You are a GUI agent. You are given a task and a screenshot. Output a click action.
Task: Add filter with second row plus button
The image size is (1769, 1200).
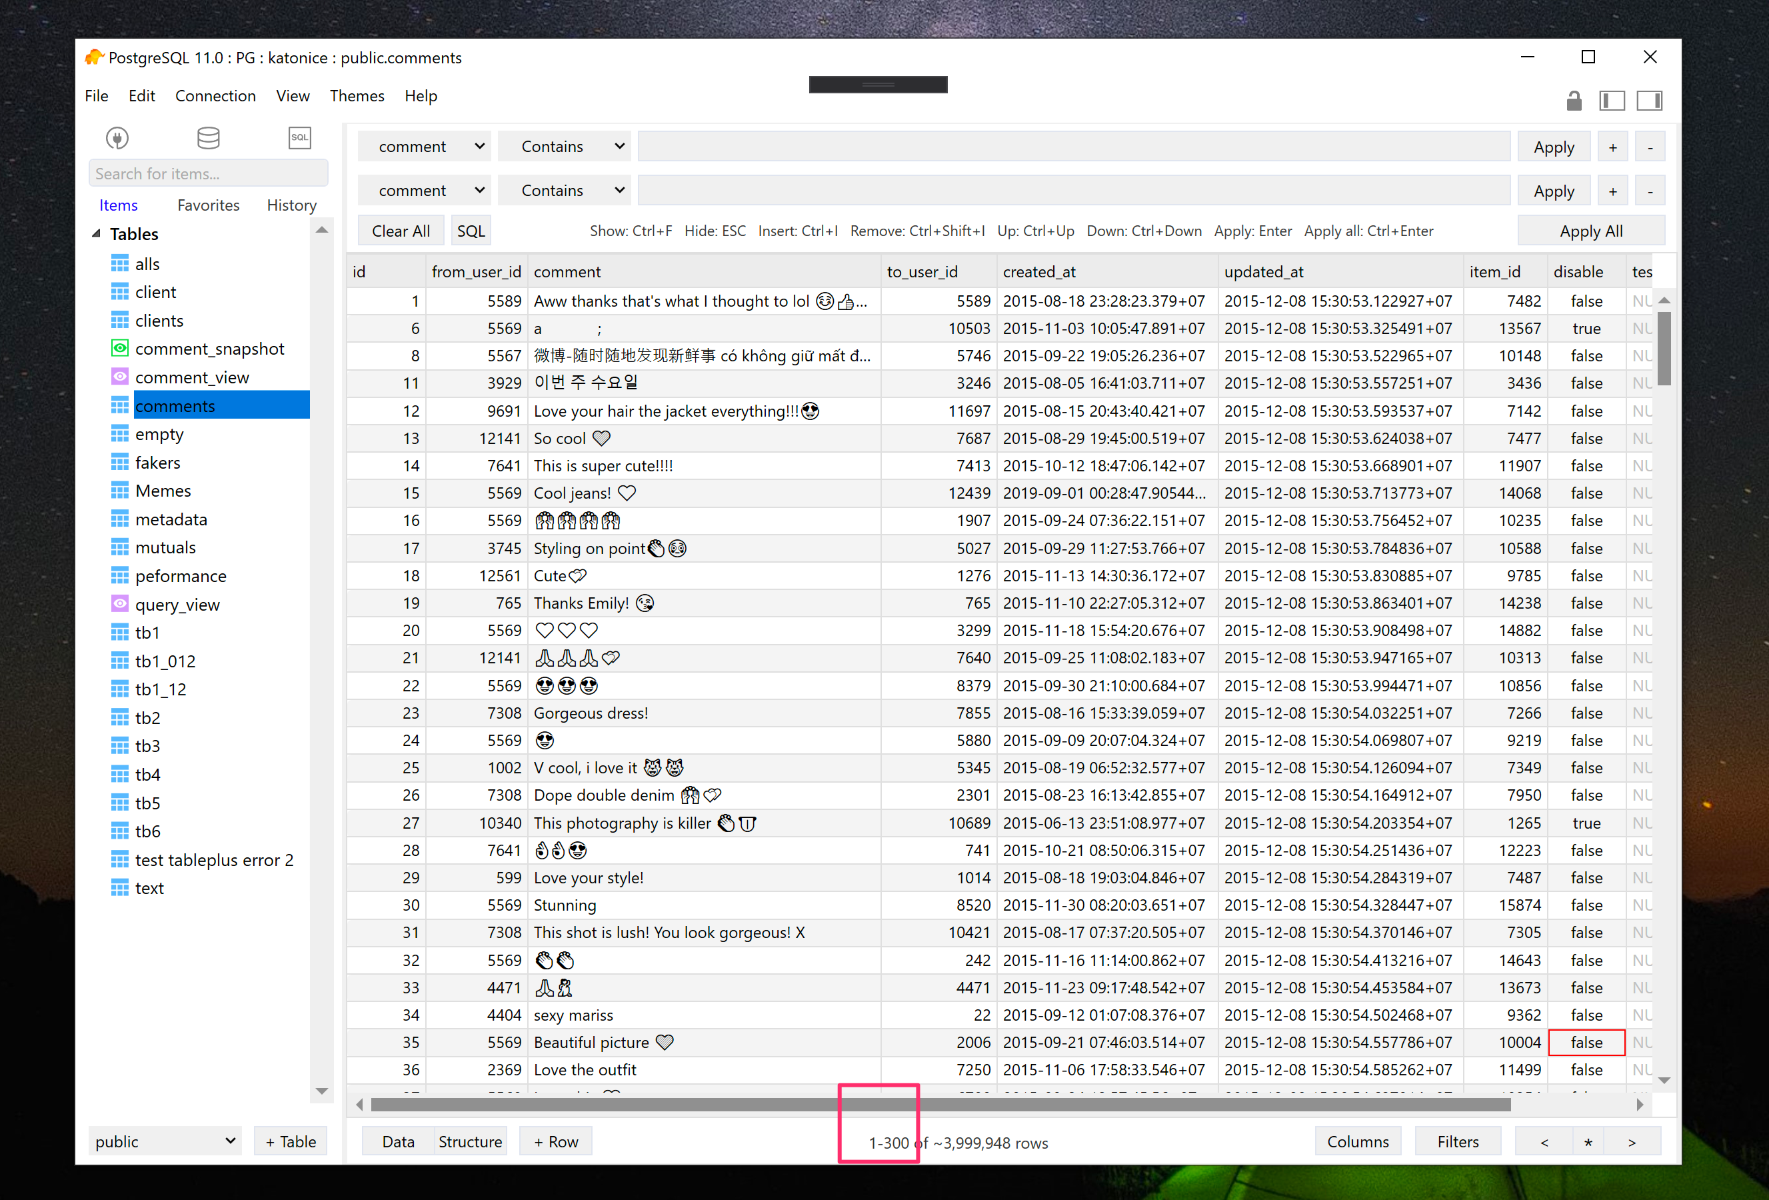click(x=1612, y=191)
